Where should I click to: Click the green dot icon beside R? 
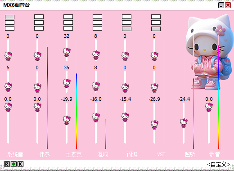(x=13, y=164)
